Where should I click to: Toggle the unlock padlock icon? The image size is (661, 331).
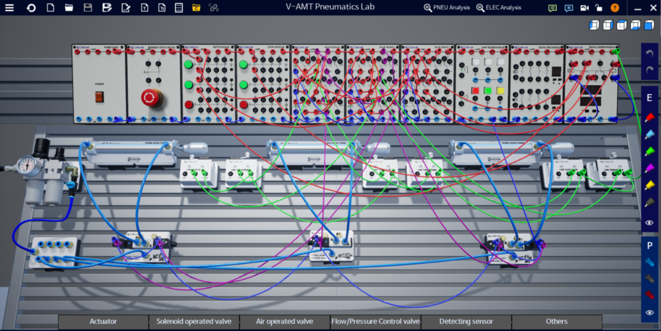pos(598,8)
